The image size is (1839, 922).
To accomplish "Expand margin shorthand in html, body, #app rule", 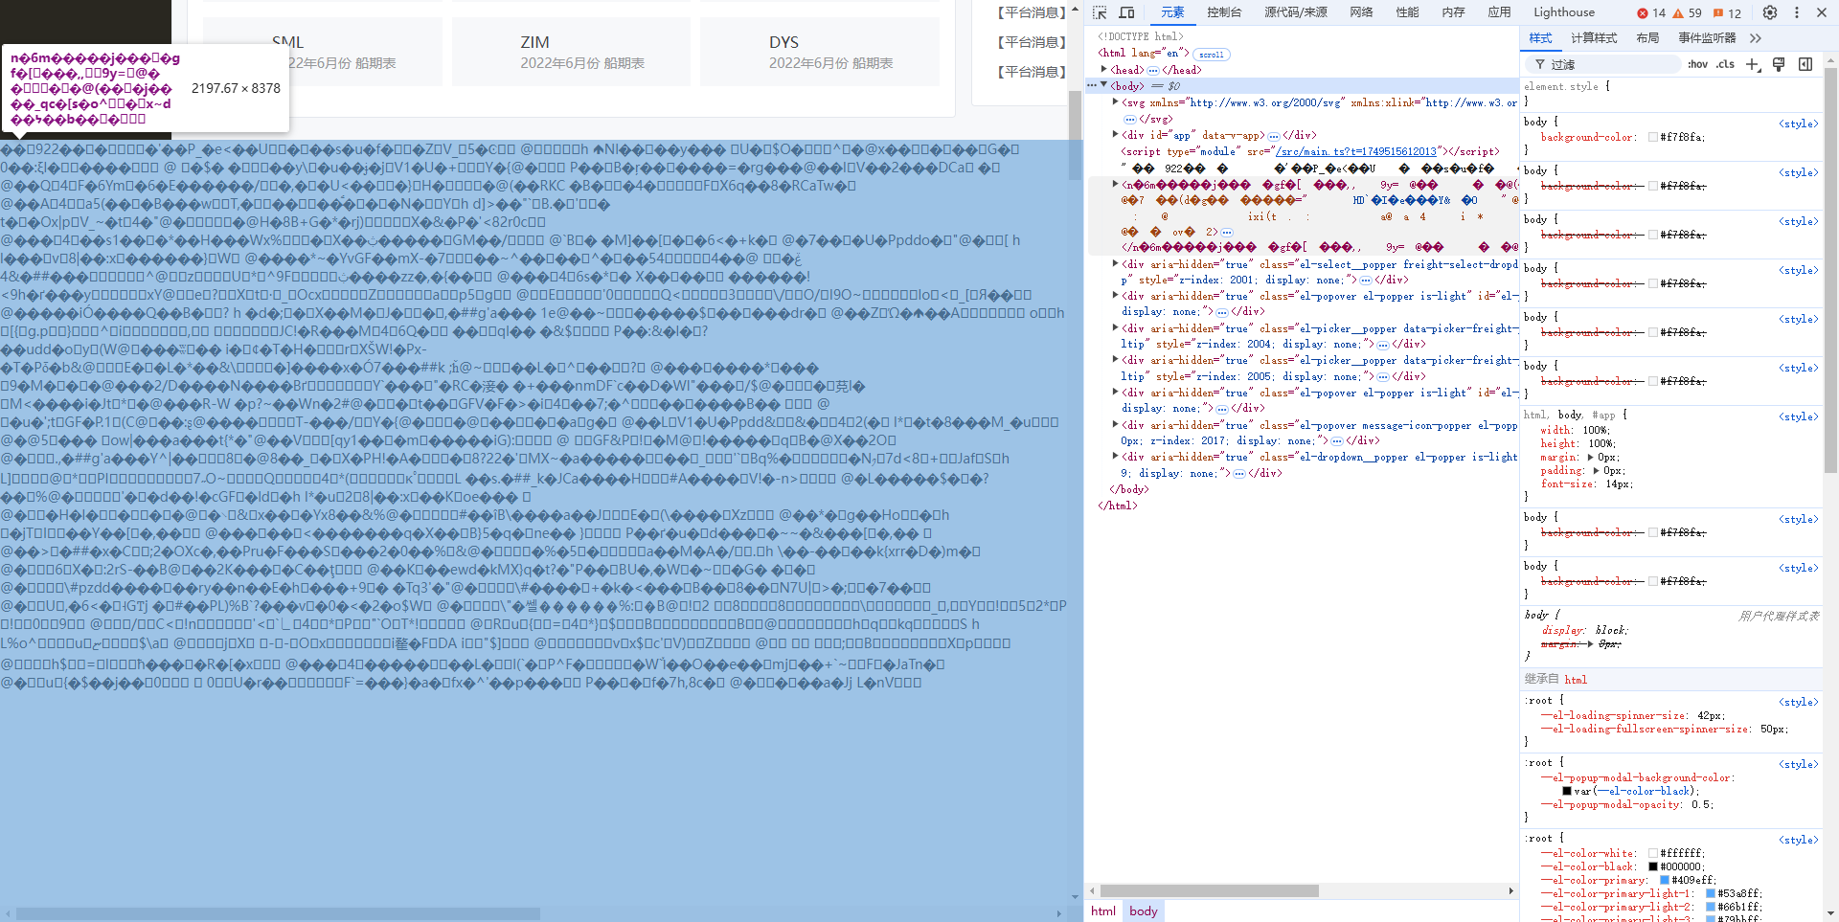I will (1592, 457).
